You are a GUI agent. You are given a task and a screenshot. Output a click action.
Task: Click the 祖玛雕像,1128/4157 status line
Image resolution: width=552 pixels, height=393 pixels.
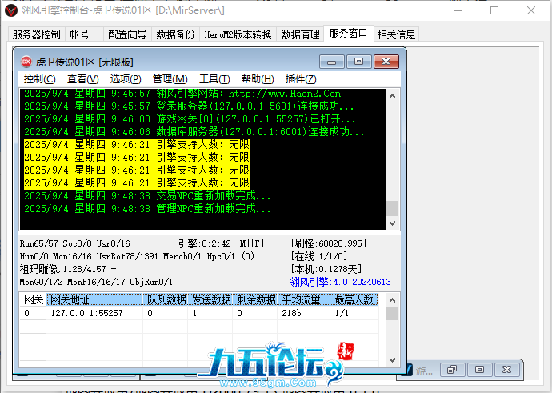pyautogui.click(x=68, y=269)
